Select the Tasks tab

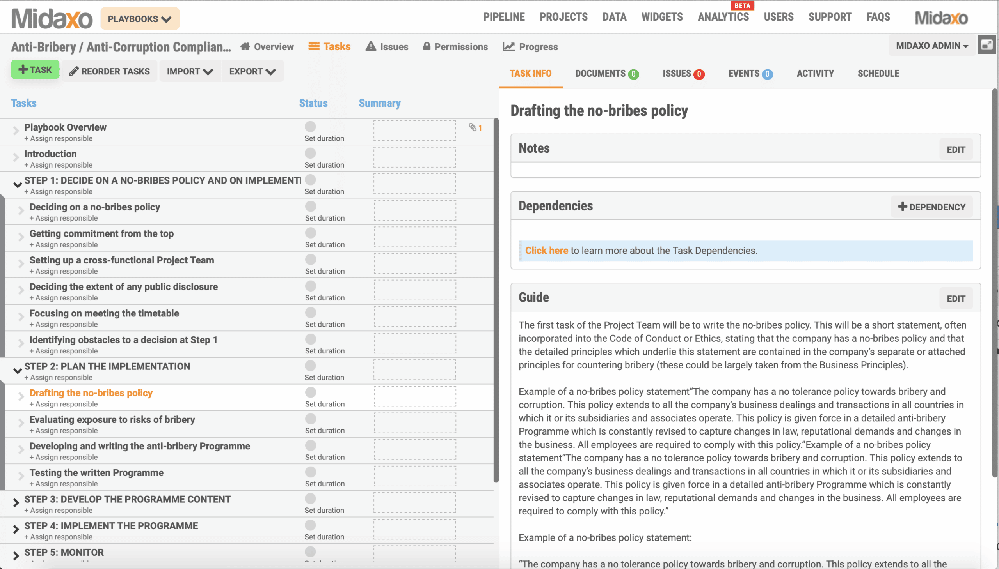point(329,46)
